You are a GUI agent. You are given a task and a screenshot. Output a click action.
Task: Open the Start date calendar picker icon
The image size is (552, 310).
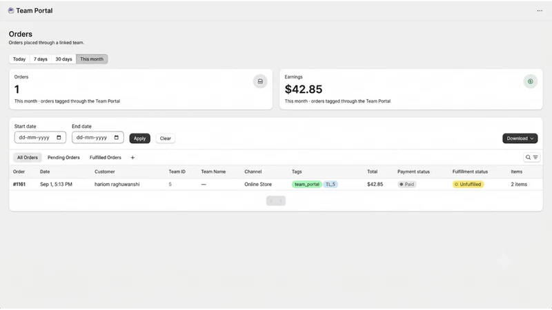click(59, 137)
